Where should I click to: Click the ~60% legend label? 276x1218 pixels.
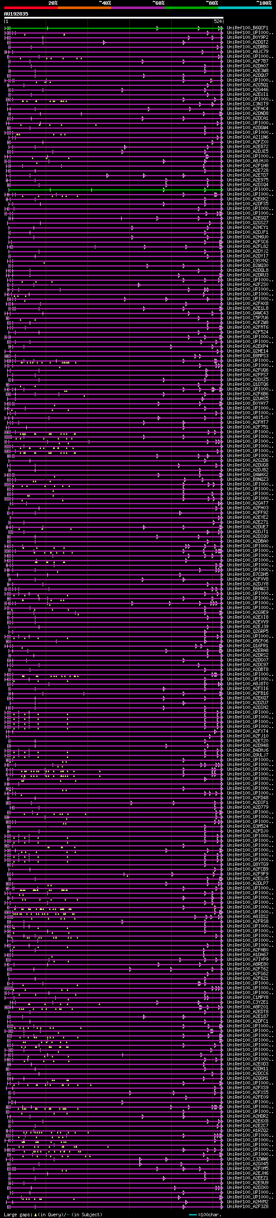[159, 3]
